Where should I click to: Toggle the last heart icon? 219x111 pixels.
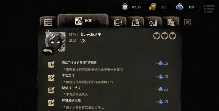pyautogui.click(x=172, y=36)
